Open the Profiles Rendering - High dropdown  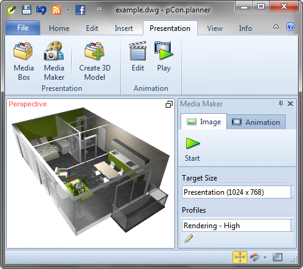pyautogui.click(x=237, y=226)
